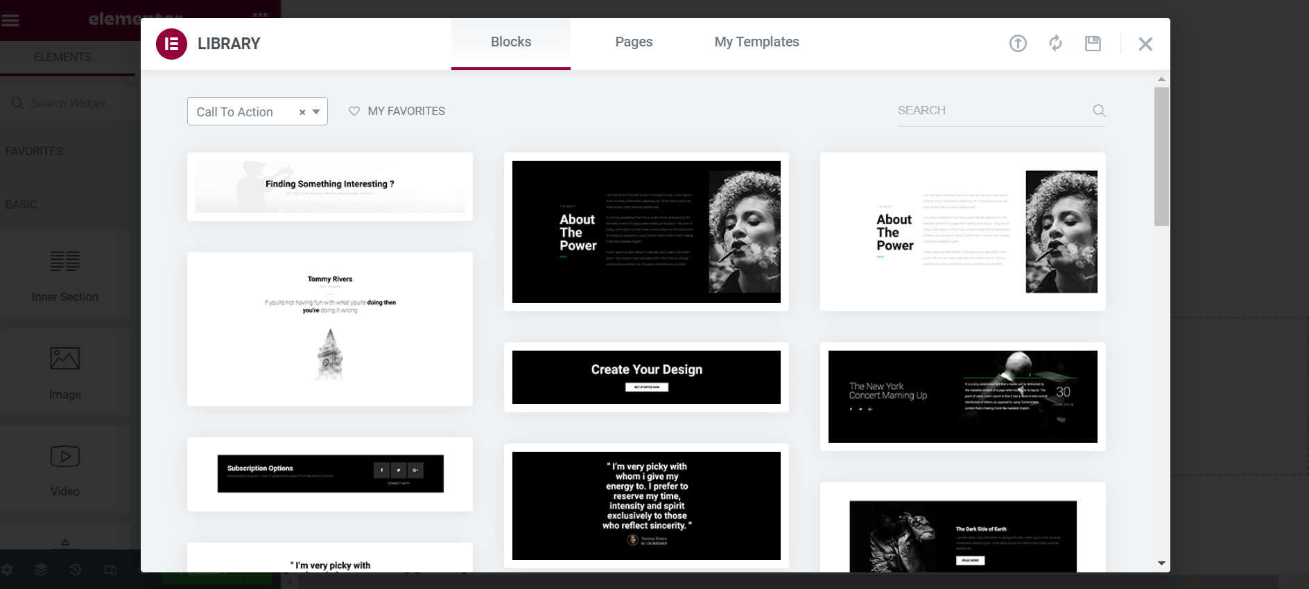Click the import template upload icon
The height and width of the screenshot is (589, 1309).
[x=1017, y=44]
